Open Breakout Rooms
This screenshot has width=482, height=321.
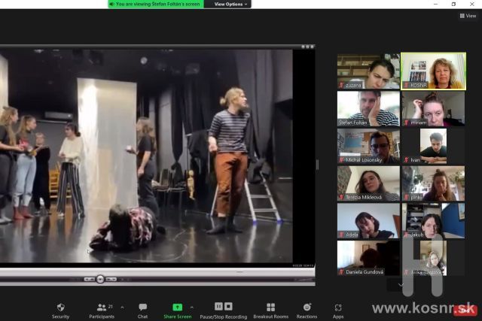(x=270, y=307)
